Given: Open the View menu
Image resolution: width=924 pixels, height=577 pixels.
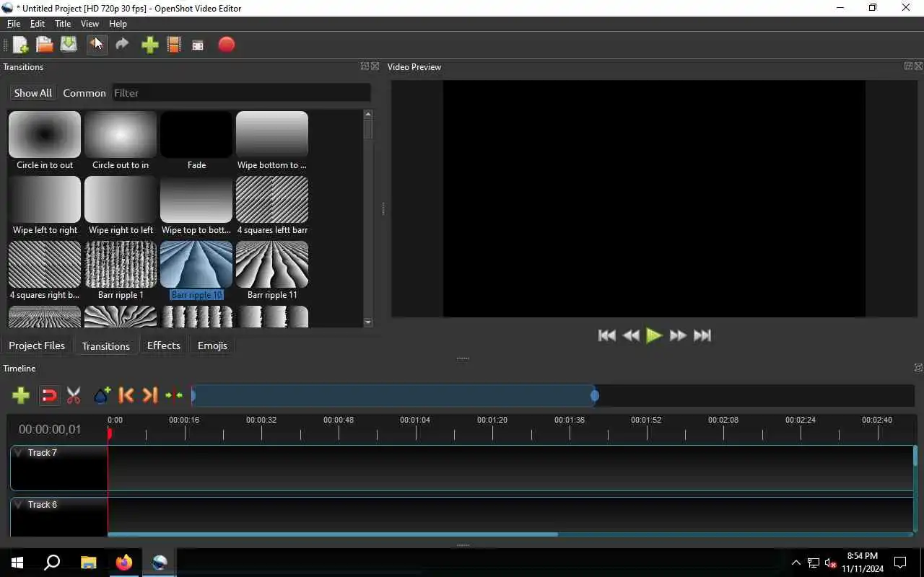Looking at the screenshot, I should click(x=90, y=24).
